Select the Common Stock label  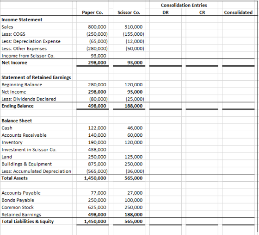18,207
